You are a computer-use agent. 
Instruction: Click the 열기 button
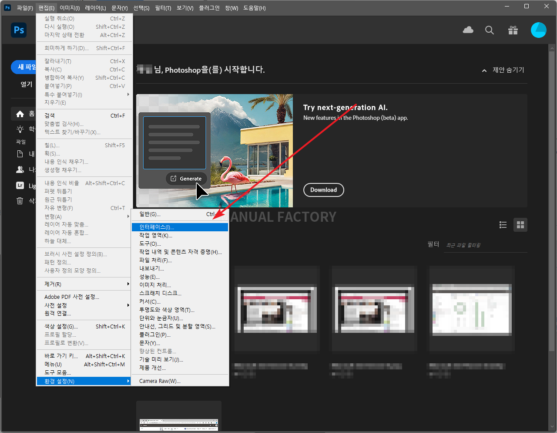tap(26, 84)
